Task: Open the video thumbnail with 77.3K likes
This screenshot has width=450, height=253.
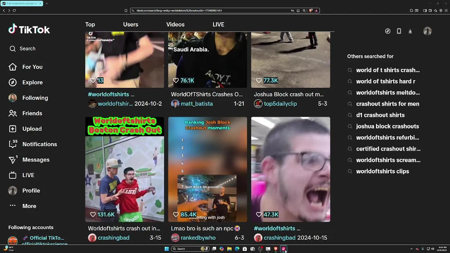Action: [290, 60]
